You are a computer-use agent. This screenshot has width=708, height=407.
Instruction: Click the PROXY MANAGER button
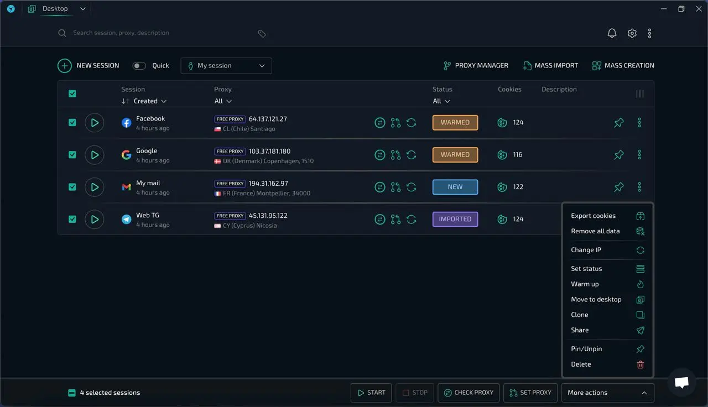coord(476,66)
